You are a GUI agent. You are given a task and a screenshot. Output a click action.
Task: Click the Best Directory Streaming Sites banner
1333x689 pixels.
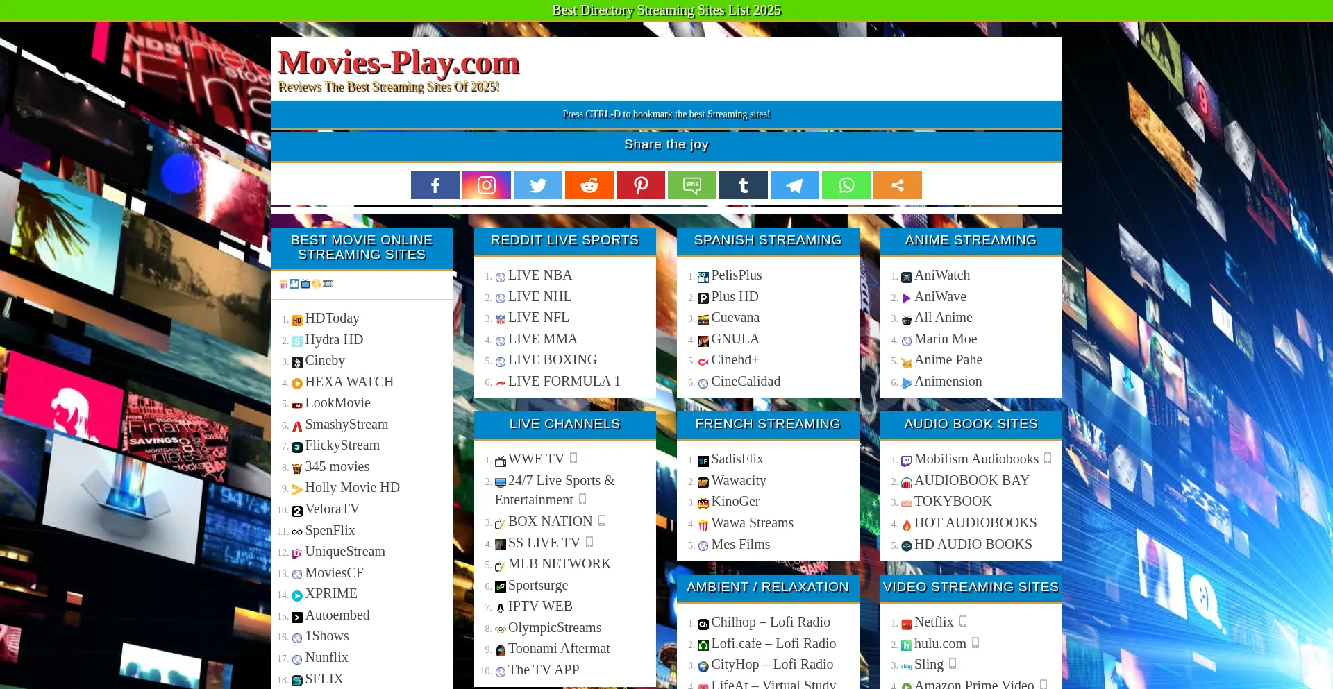[666, 10]
